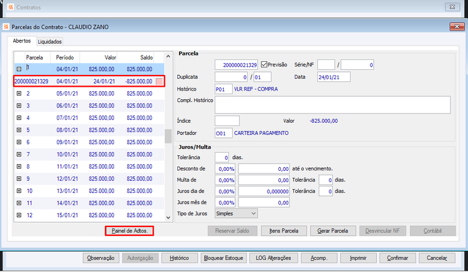The image size is (468, 272).
Task: Expand parcela 2 tree row
Action: point(19,94)
